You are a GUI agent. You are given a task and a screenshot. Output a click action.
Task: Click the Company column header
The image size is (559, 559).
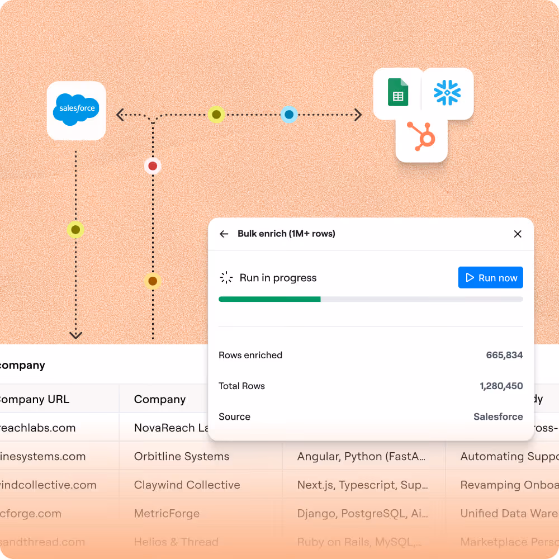coord(164,399)
